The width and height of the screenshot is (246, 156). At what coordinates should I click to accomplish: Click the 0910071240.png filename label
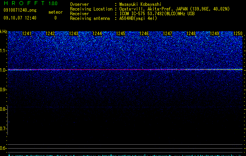point(20,10)
